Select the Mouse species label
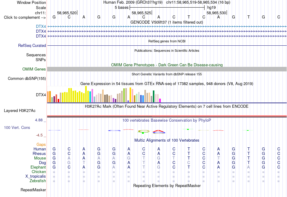 (40, 158)
